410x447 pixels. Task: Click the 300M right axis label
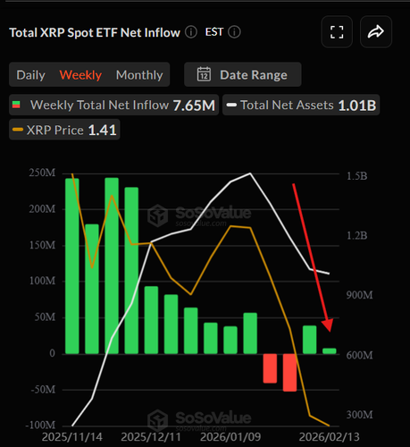pyautogui.click(x=359, y=415)
